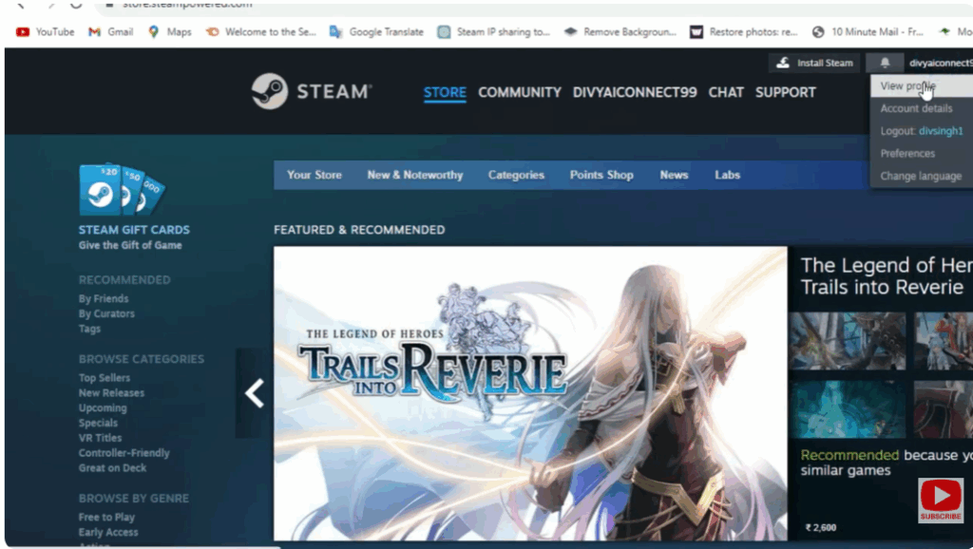Switch to the COMMUNITY tab
This screenshot has height=549, width=973.
520,92
